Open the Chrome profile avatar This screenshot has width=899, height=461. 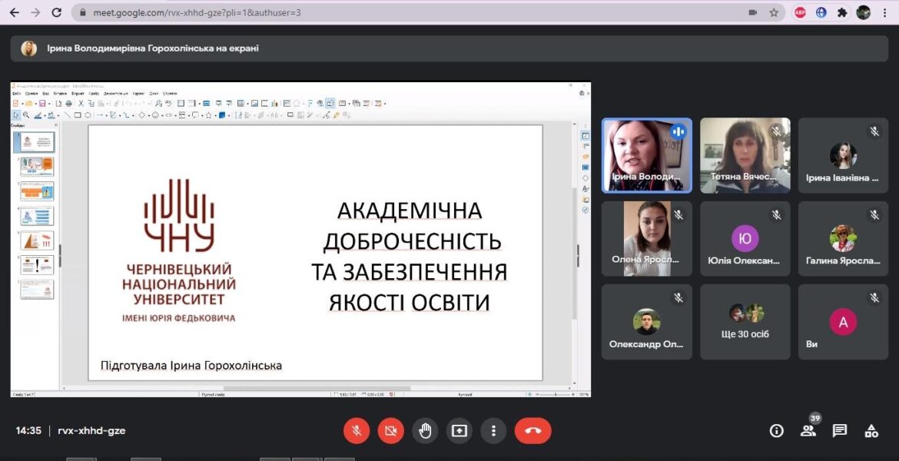pos(864,12)
